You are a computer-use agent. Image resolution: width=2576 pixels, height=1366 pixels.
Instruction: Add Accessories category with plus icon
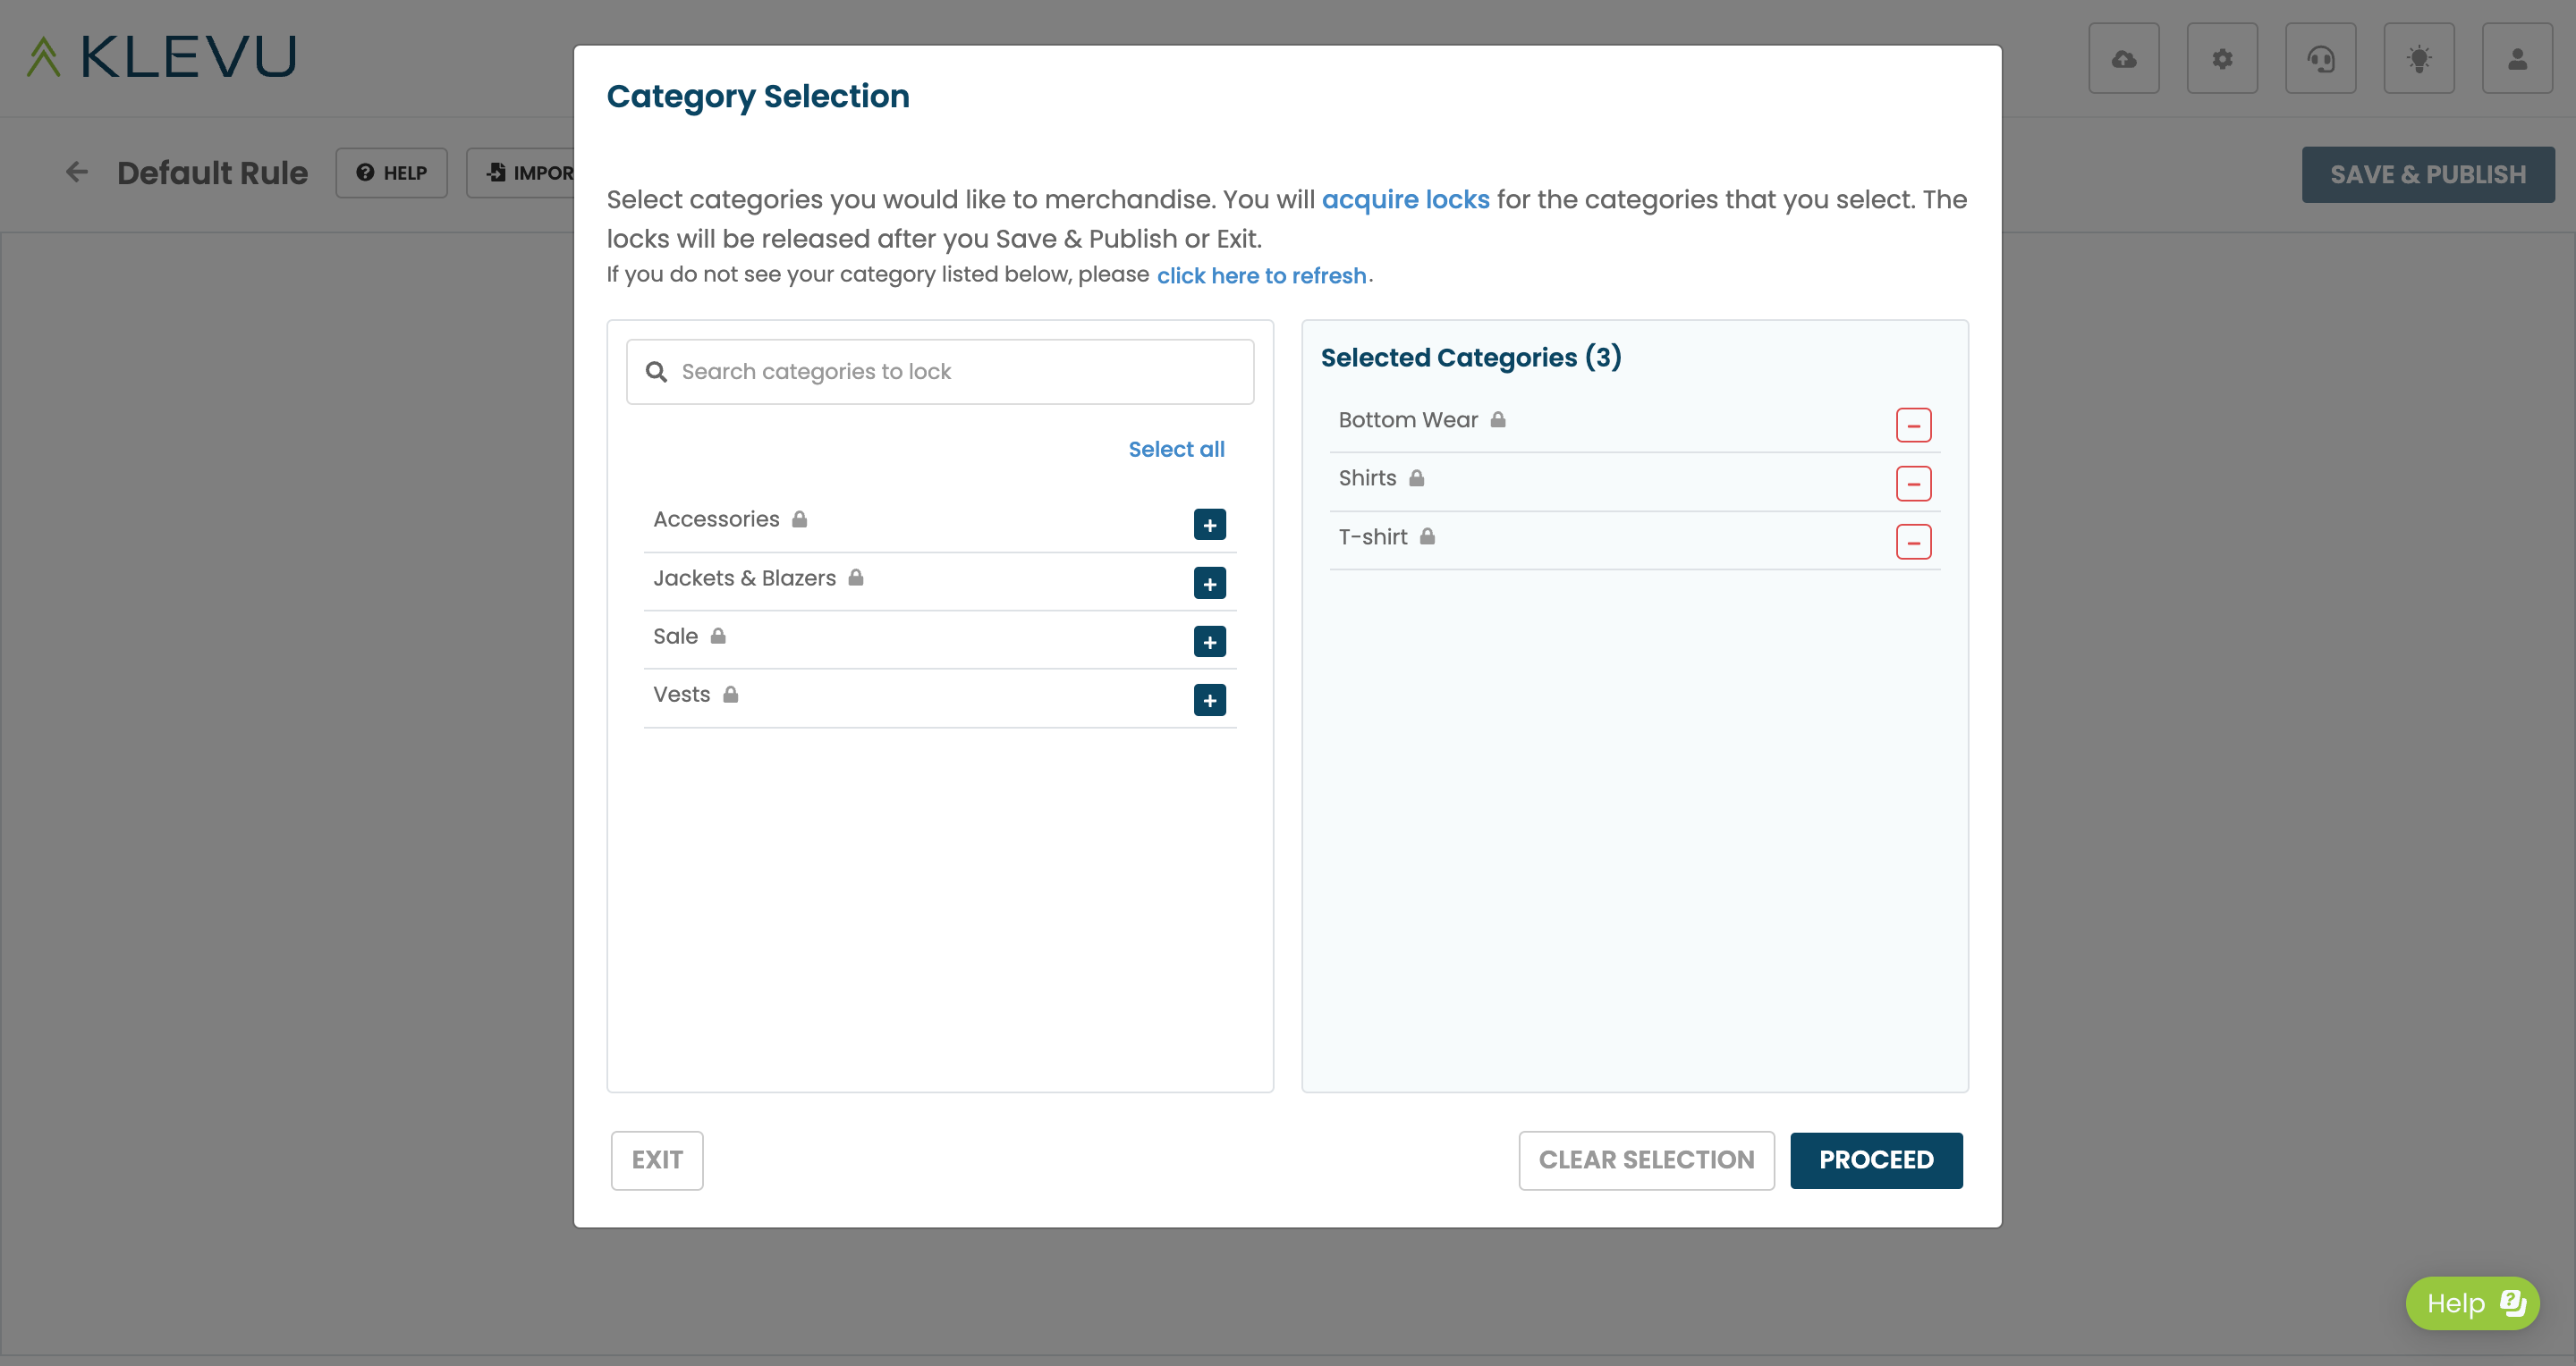(x=1209, y=525)
